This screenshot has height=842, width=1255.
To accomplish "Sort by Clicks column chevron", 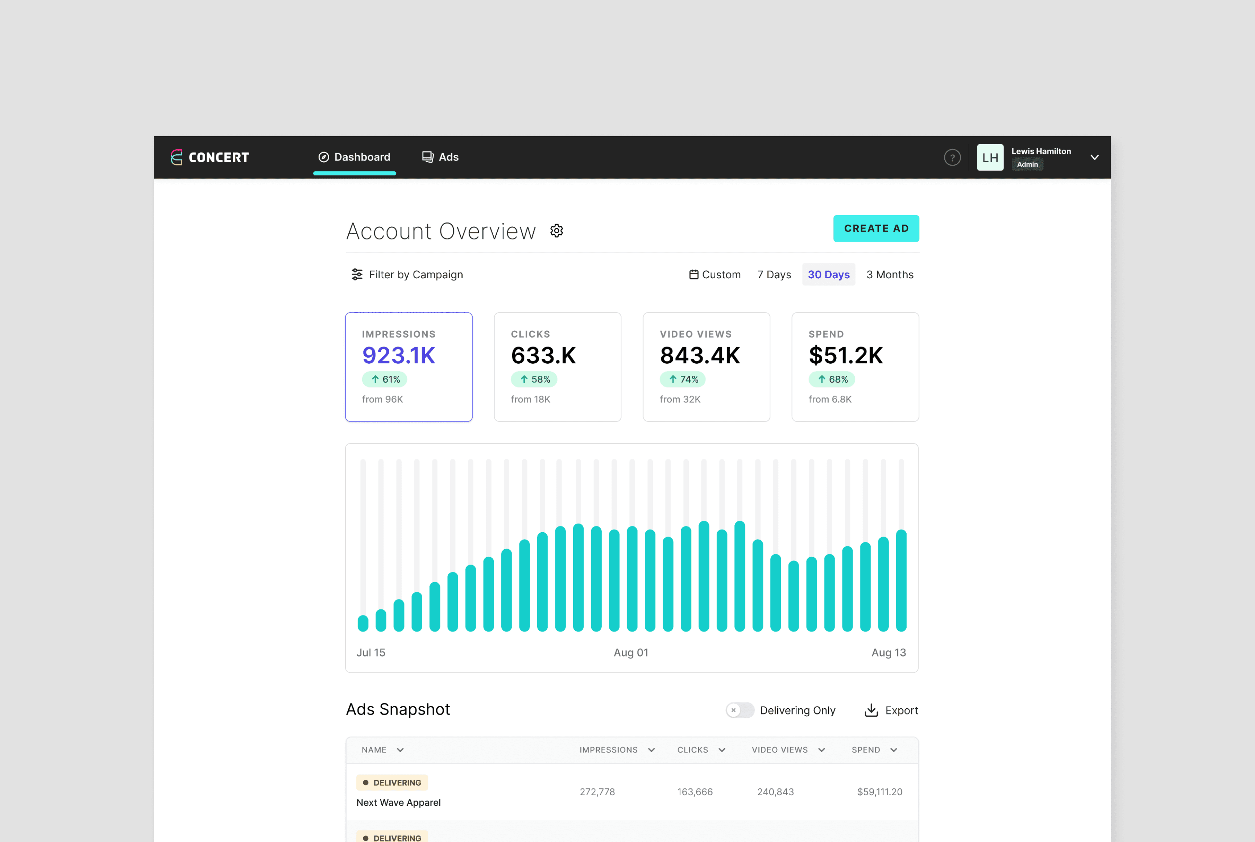I will (x=721, y=750).
